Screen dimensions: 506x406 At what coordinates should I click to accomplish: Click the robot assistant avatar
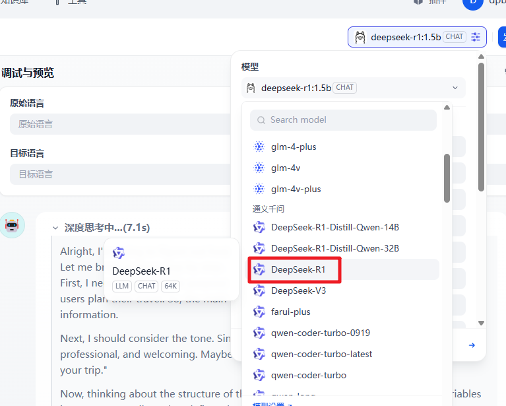12,225
